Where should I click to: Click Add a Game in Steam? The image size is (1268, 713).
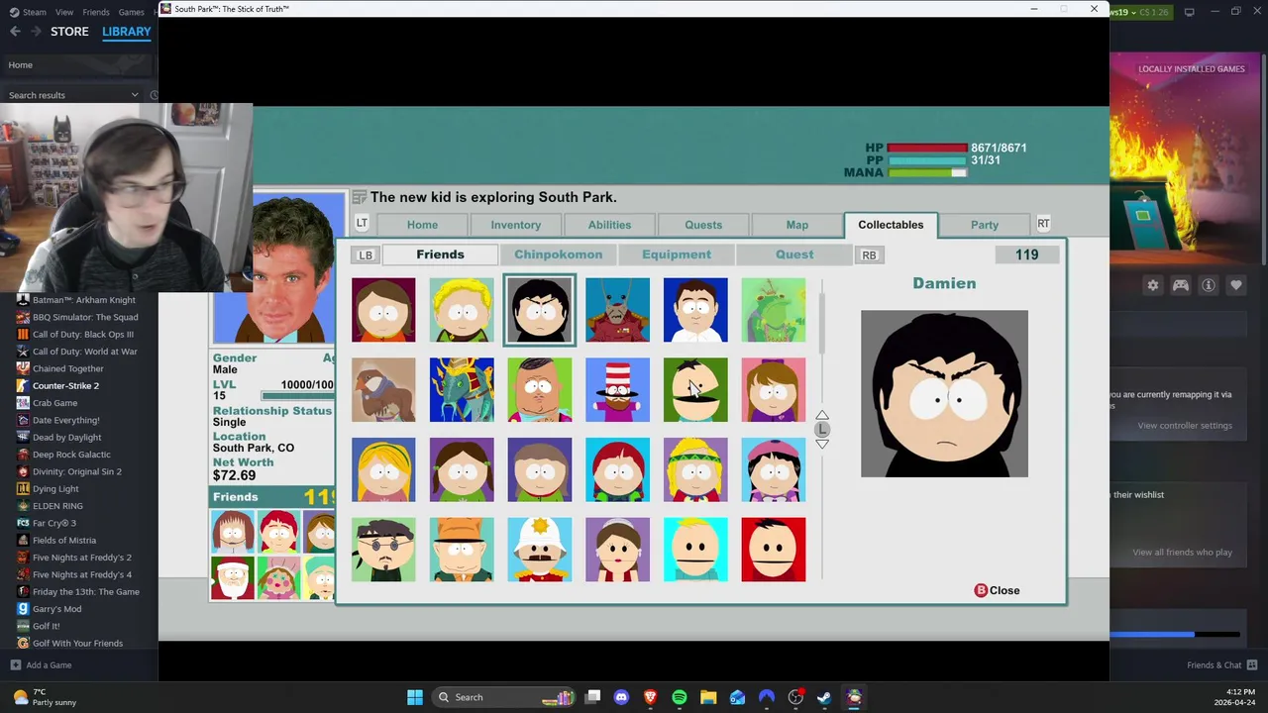tap(40, 665)
